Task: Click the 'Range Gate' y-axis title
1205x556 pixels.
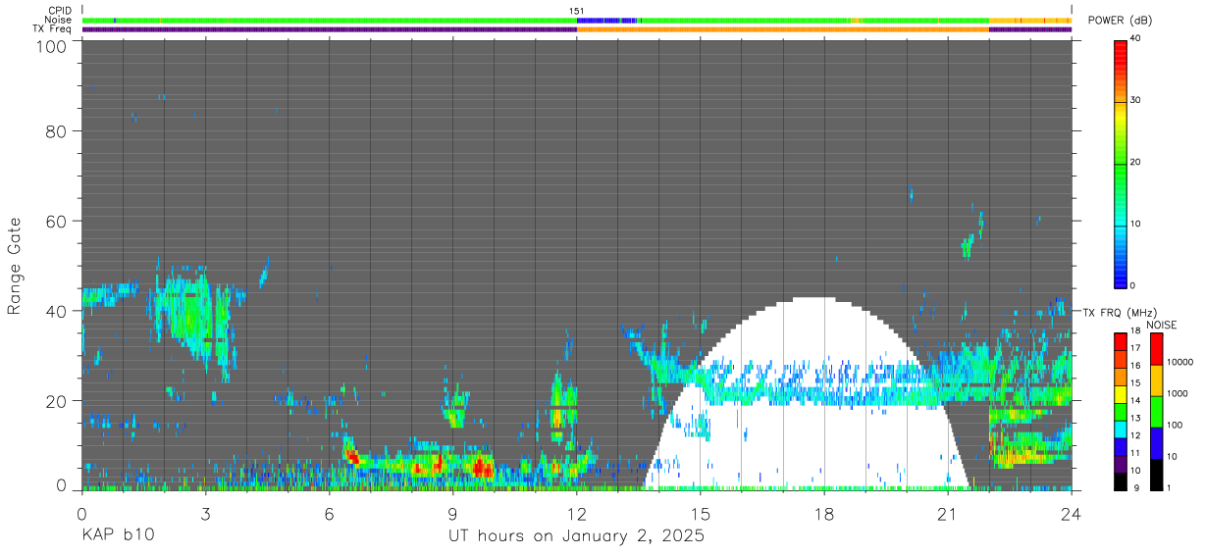Action: click(x=15, y=266)
